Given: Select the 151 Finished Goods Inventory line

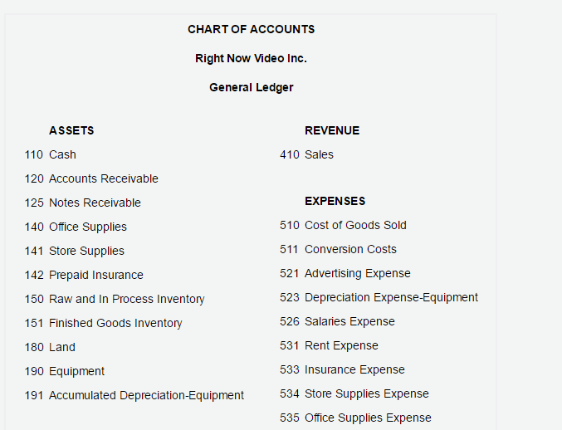Looking at the screenshot, I should [x=103, y=323].
